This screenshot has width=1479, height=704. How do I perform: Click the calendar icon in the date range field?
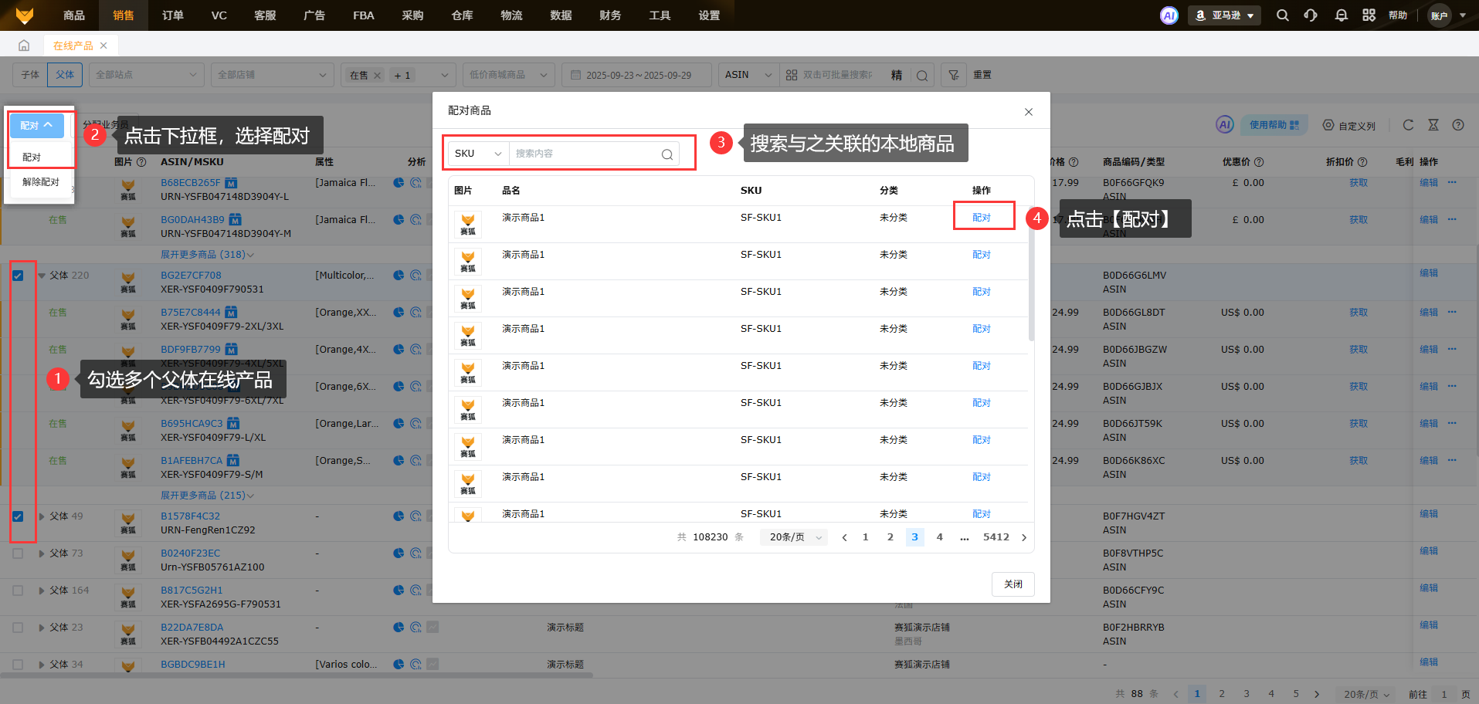[575, 75]
